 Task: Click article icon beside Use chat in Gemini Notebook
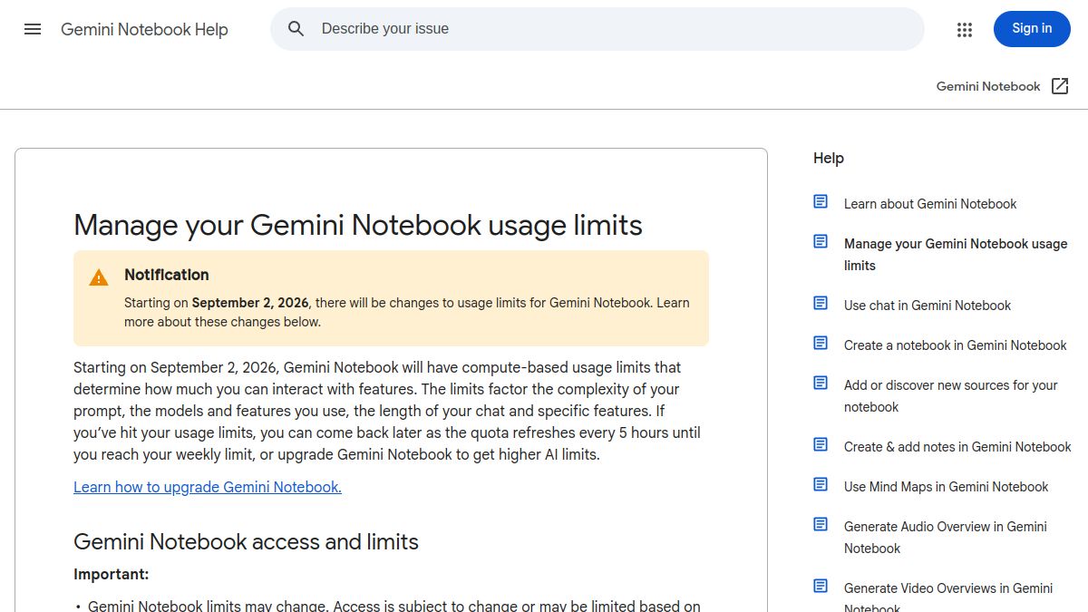point(821,304)
